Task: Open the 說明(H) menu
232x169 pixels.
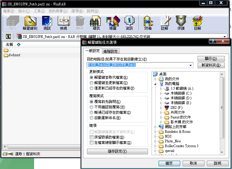Action: click(x=93, y=11)
